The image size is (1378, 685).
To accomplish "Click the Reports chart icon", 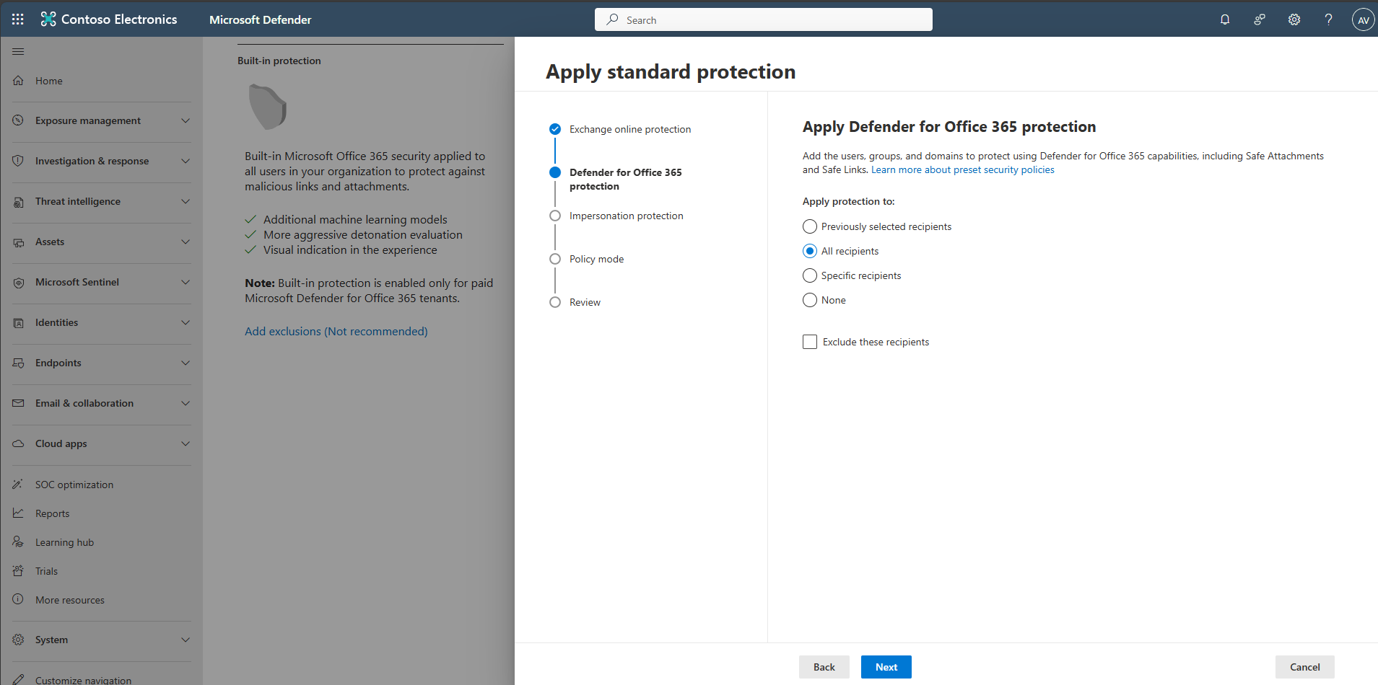I will coord(18,513).
